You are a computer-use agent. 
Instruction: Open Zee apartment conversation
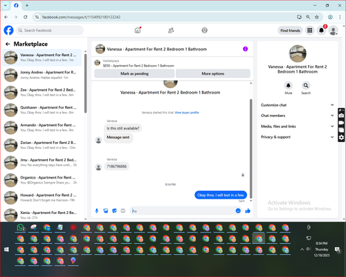point(42,93)
